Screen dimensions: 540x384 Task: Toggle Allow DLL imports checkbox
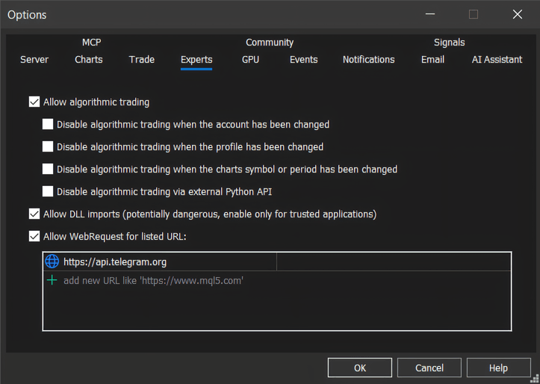34,214
